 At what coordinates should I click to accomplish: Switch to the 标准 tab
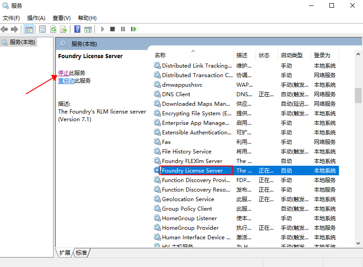pyautogui.click(x=81, y=253)
